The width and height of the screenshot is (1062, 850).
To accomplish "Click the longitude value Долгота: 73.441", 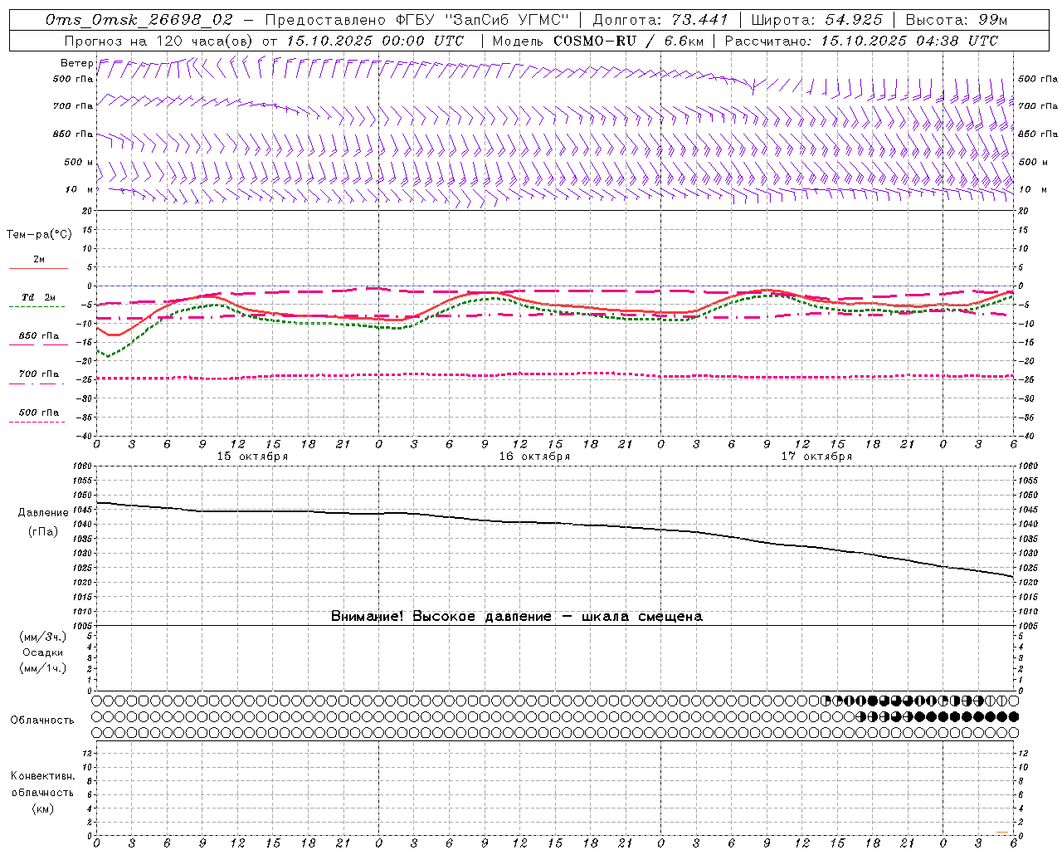I will tap(660, 20).
